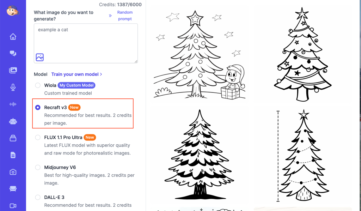Select the Wiola custom model radio
The width and height of the screenshot is (361, 211).
38,85
